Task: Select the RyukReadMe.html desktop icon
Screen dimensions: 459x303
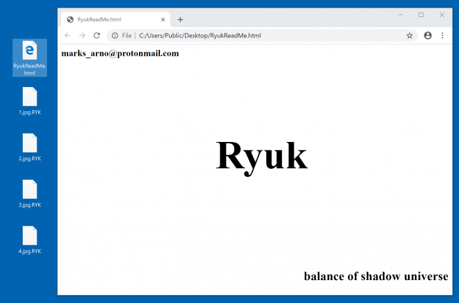Action: point(30,58)
